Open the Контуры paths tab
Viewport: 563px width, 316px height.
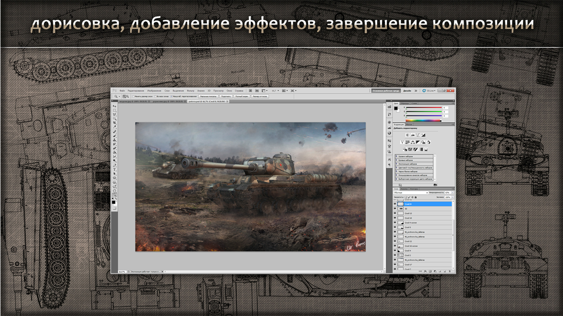(x=414, y=189)
